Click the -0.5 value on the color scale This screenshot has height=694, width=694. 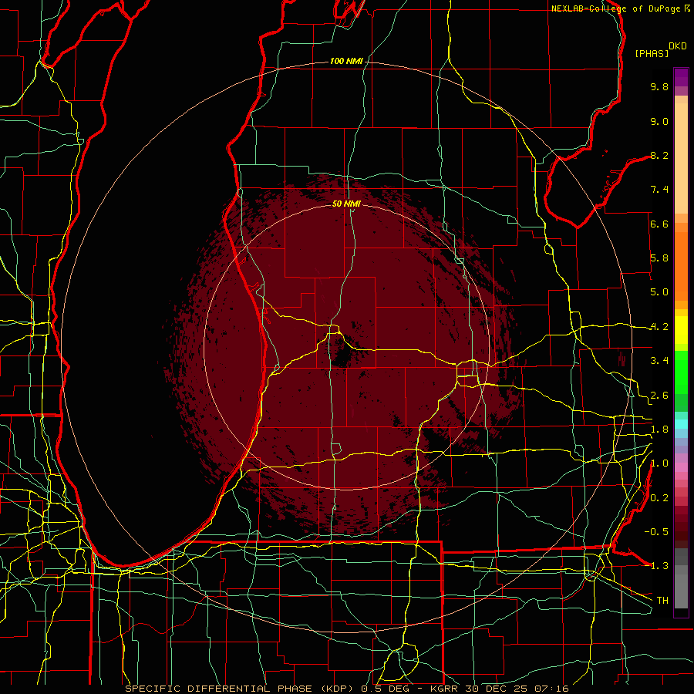point(656,532)
